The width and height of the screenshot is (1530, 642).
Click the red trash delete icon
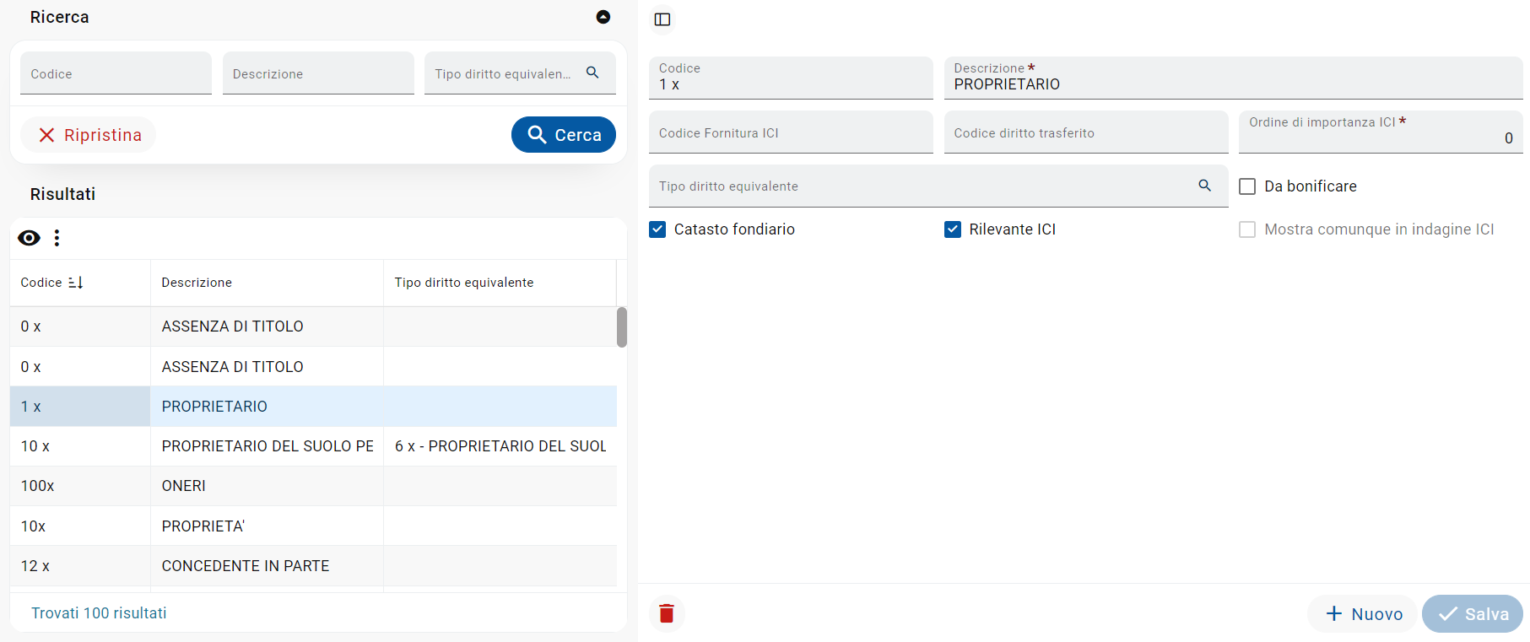pyautogui.click(x=667, y=613)
